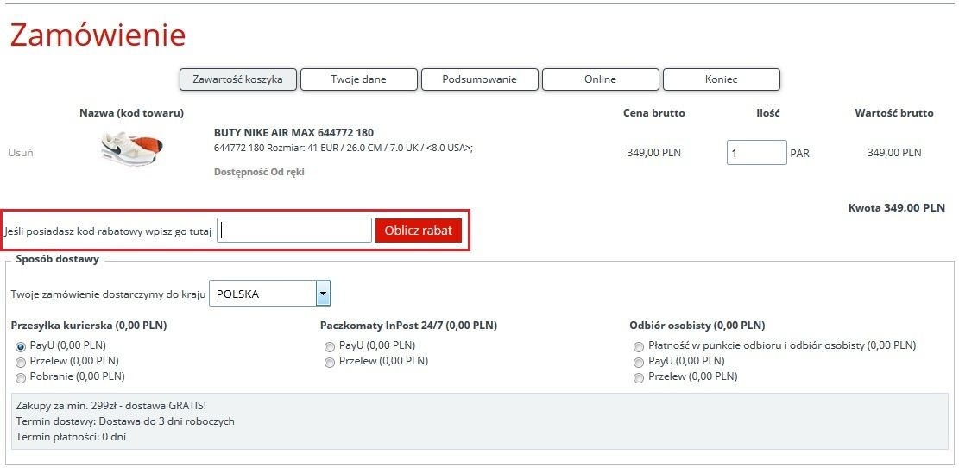Open the POLSKA country dropdown

pos(269,294)
